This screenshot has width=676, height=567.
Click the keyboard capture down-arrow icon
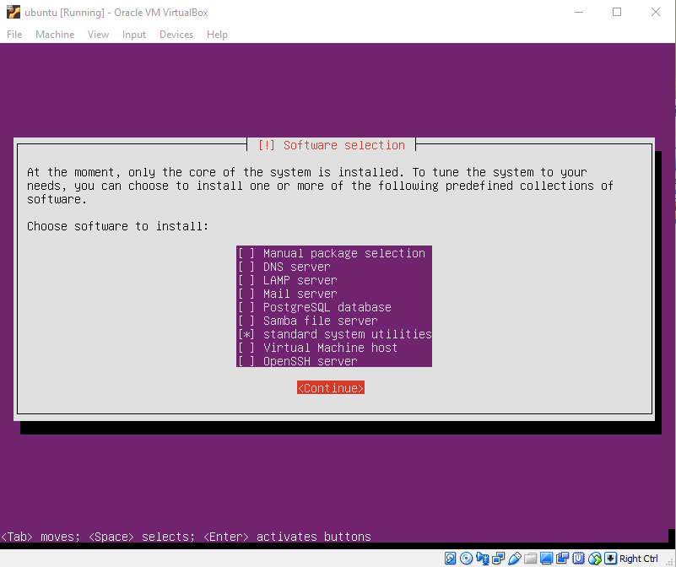tap(610, 559)
